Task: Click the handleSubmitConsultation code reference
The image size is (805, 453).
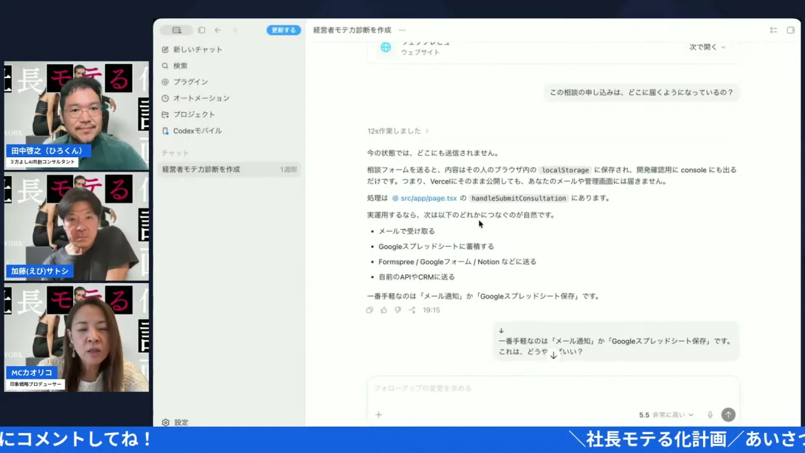Action: coord(519,198)
